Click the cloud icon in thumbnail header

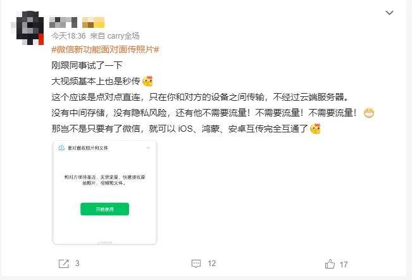61,148
